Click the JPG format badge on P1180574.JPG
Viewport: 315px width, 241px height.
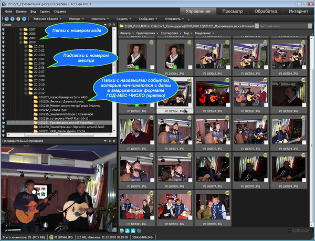pos(303,118)
